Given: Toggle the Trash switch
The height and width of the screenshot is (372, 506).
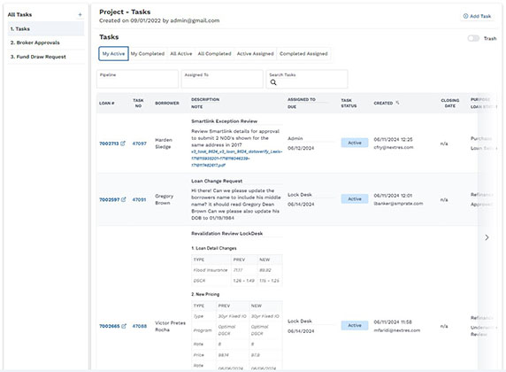Looking at the screenshot, I should click(x=473, y=38).
